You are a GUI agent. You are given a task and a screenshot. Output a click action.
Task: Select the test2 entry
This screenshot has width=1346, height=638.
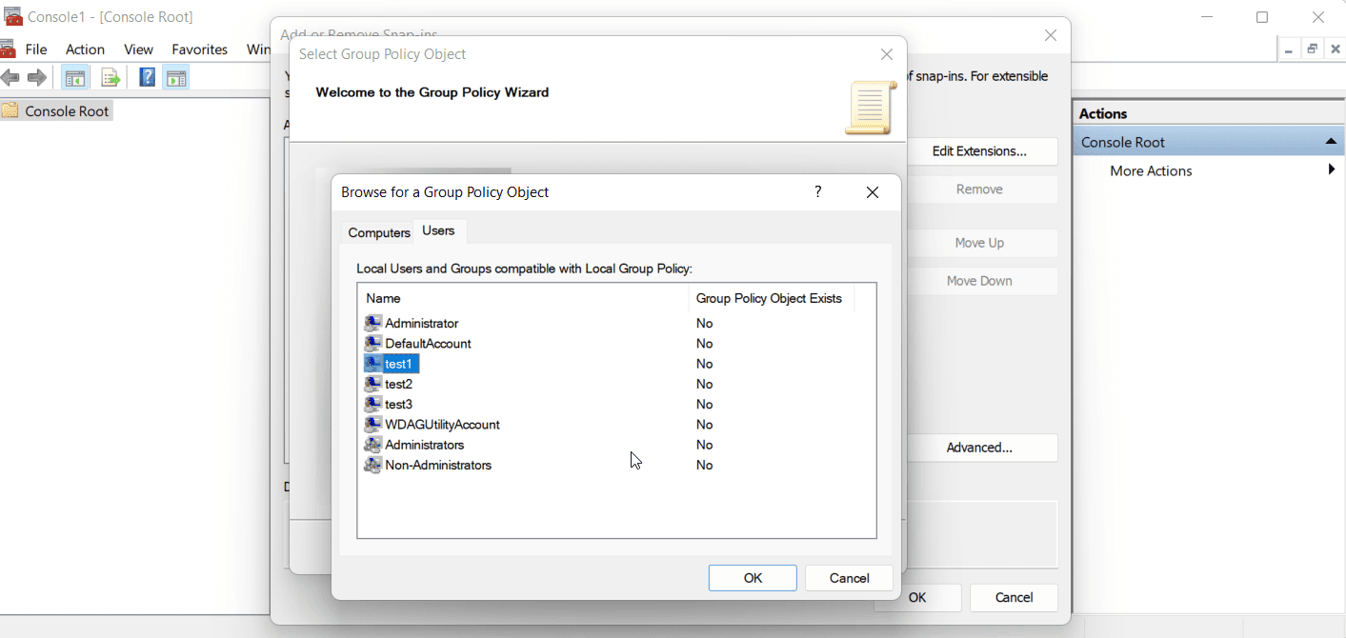click(399, 384)
